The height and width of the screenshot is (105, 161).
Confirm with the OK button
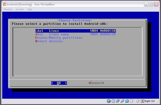click(x=59, y=83)
